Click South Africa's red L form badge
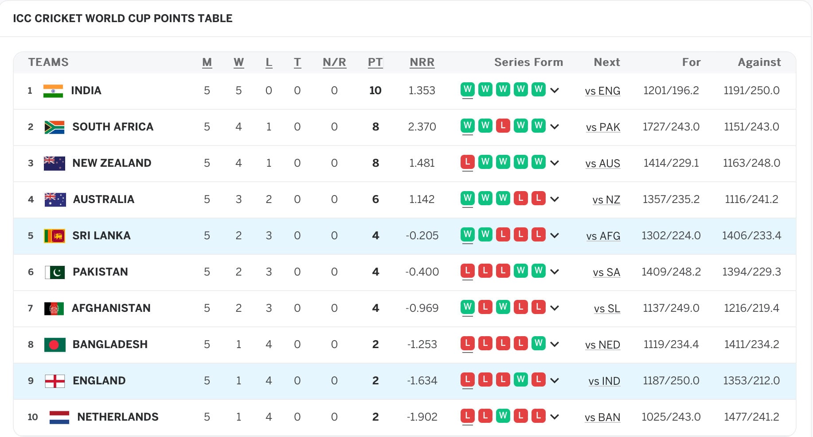This screenshot has width=813, height=437. (503, 126)
